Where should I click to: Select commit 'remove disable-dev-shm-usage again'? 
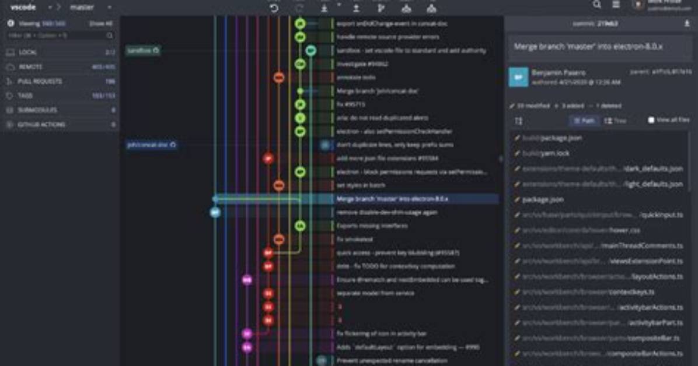click(x=387, y=213)
